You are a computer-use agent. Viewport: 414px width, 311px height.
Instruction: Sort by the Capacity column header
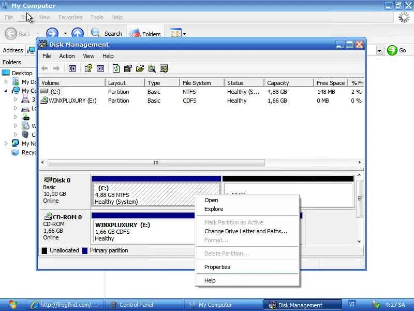[289, 83]
